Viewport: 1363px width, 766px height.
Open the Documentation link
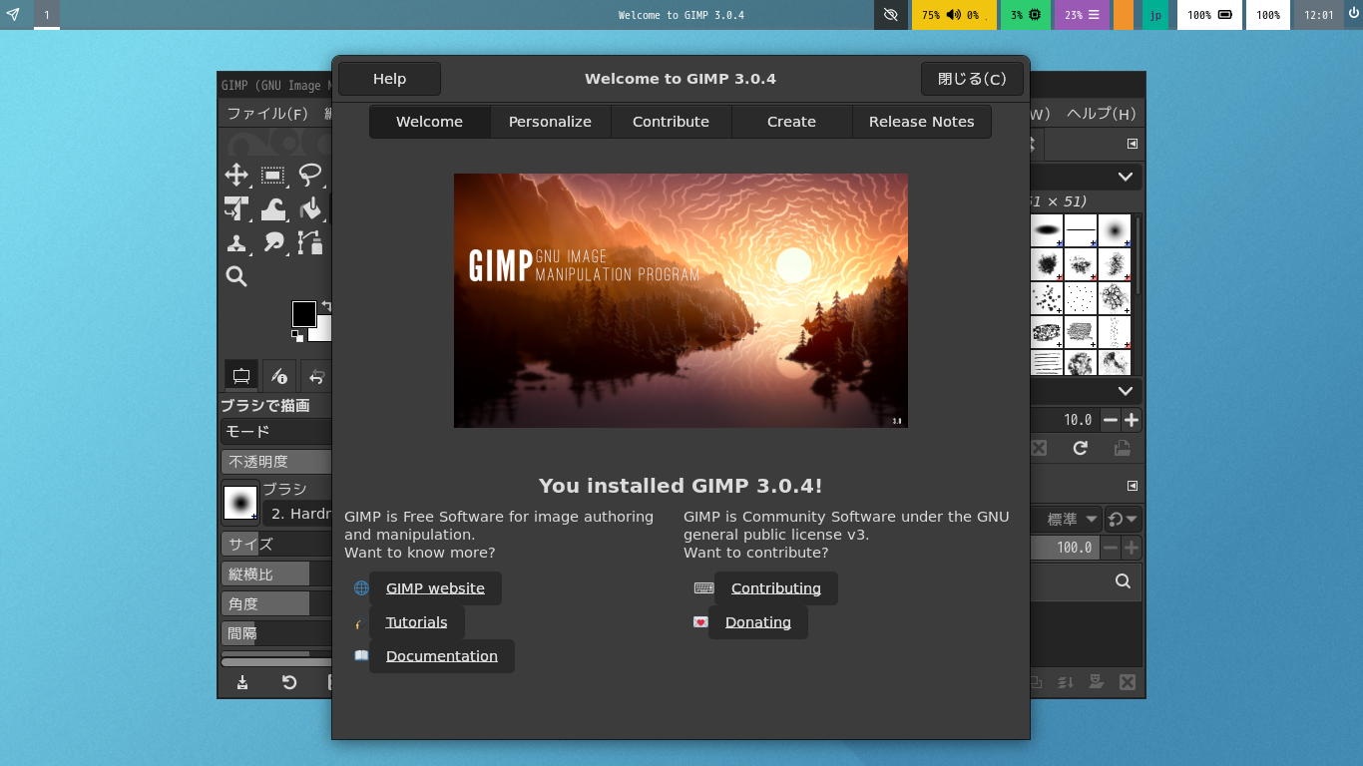tap(441, 656)
